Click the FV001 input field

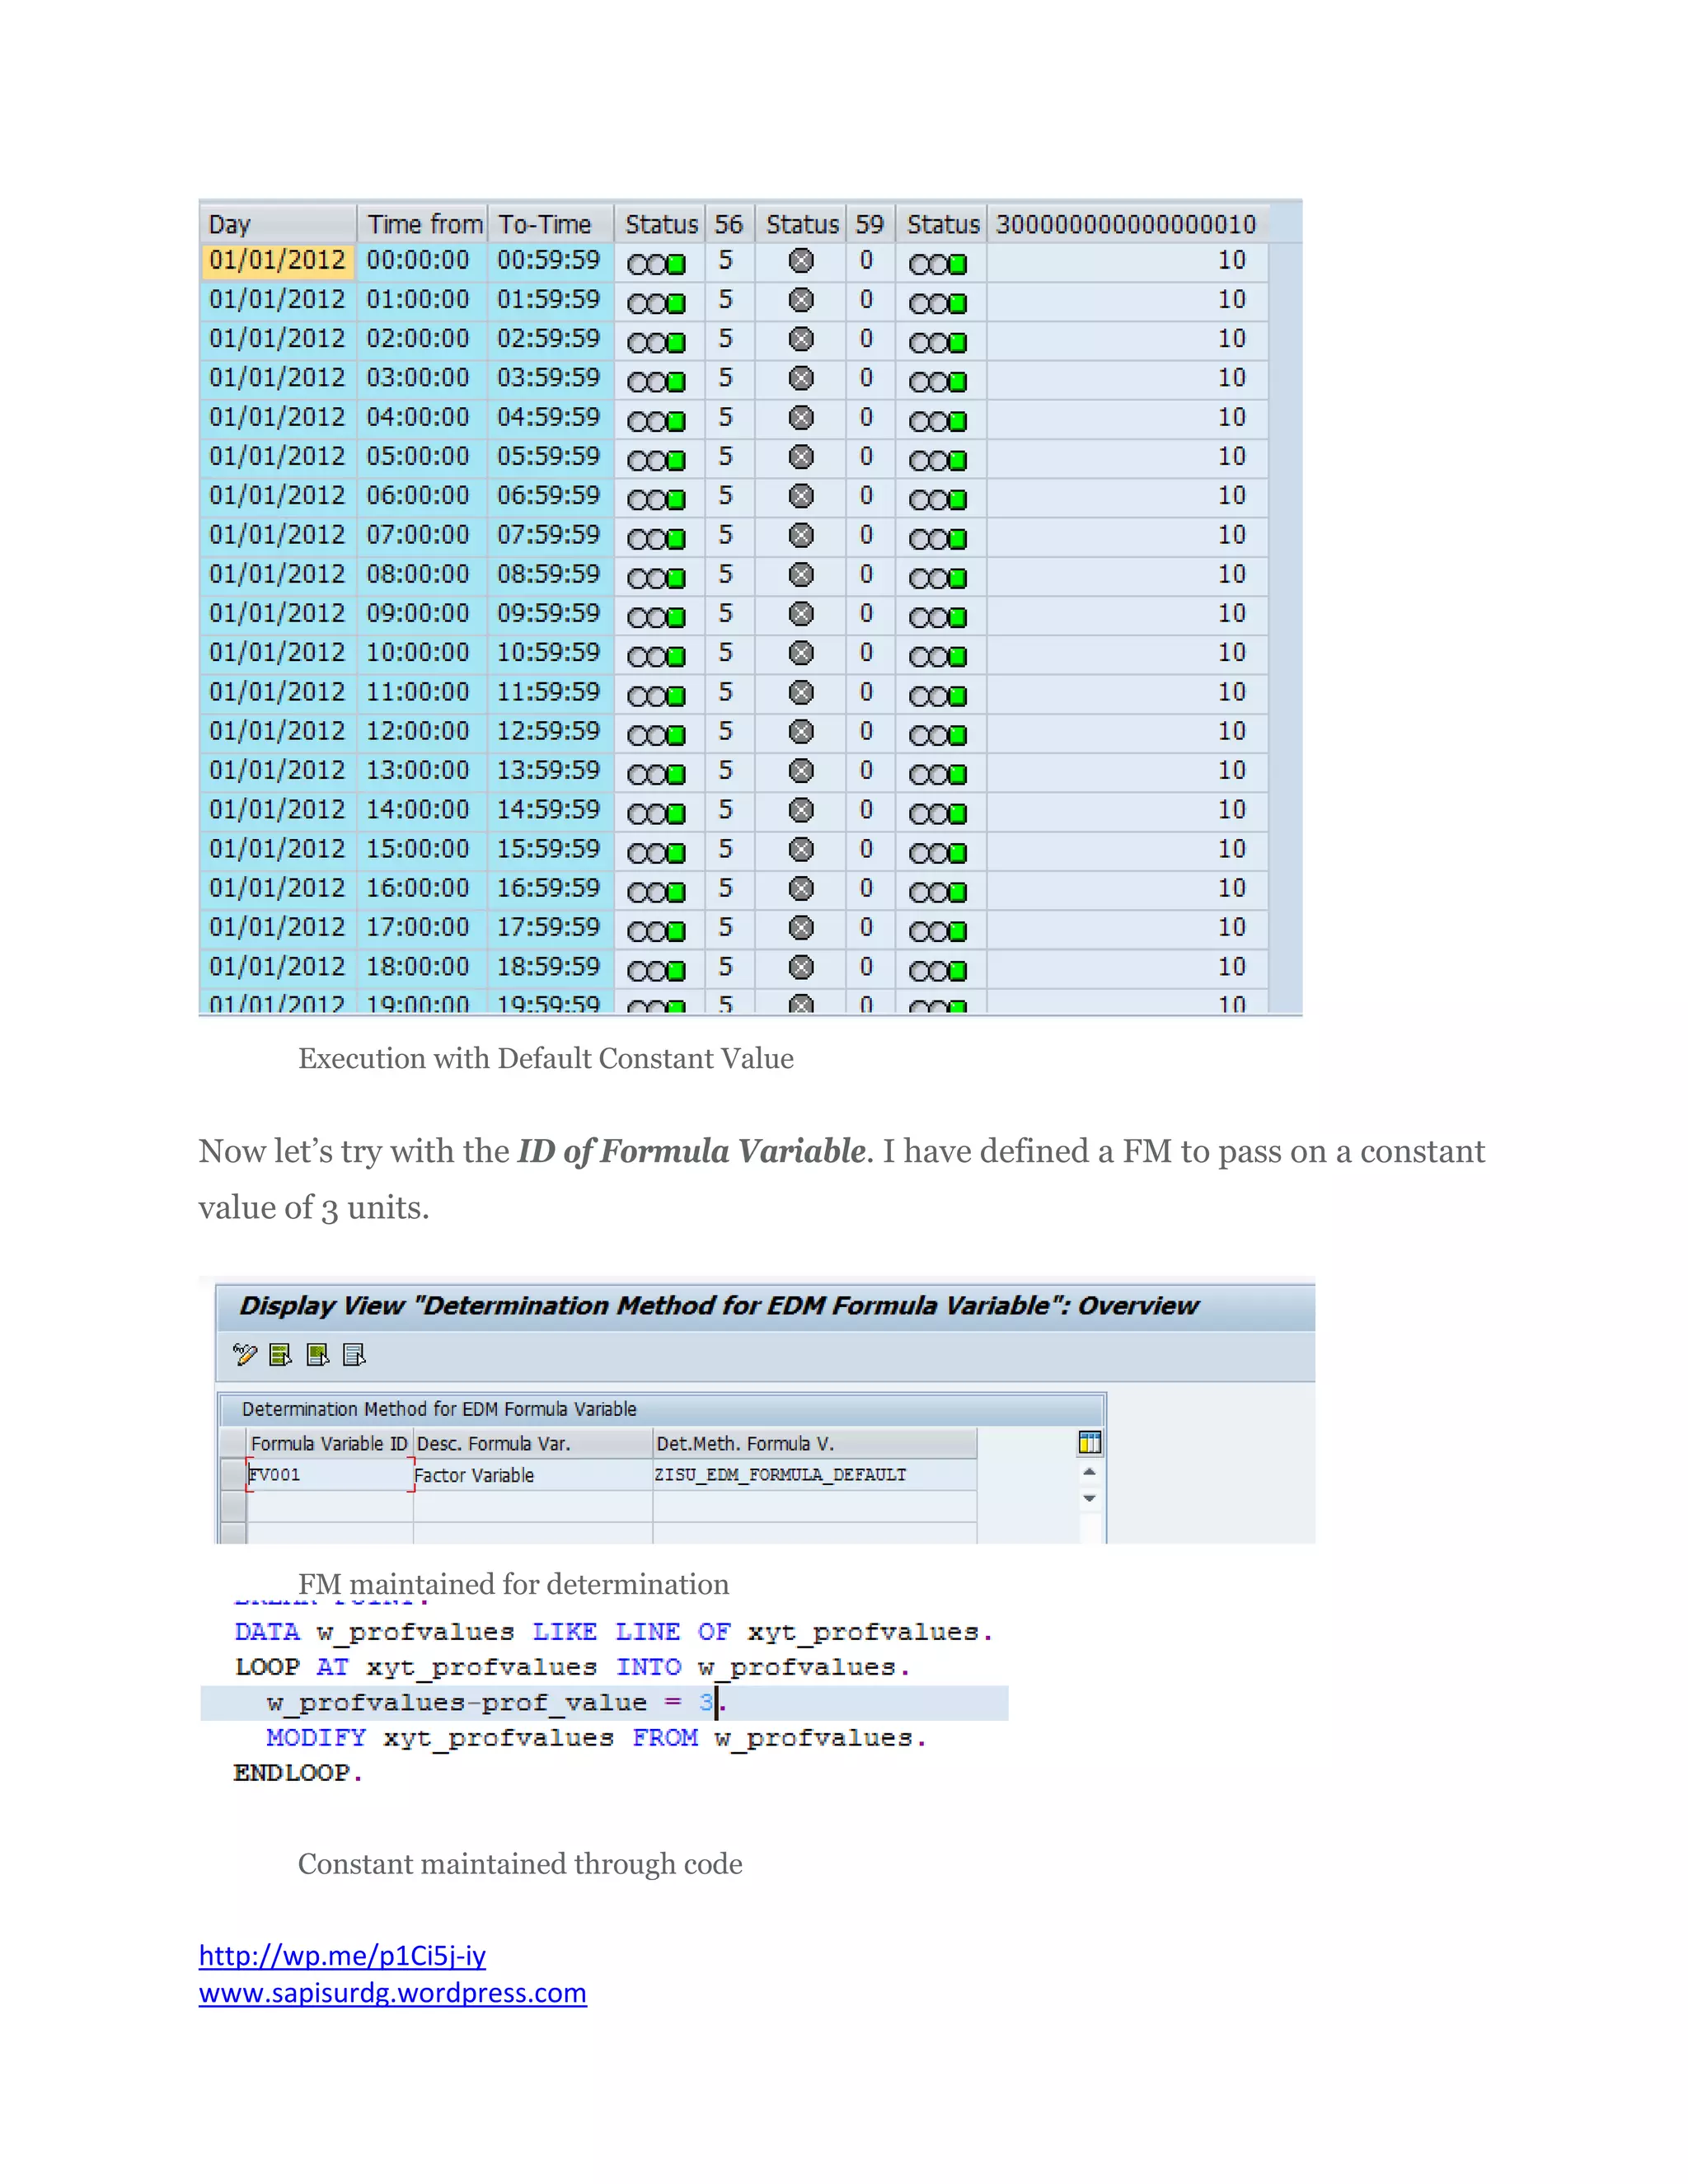[x=330, y=1475]
